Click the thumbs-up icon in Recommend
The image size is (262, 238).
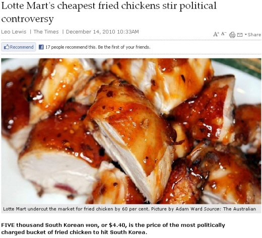click(7, 47)
